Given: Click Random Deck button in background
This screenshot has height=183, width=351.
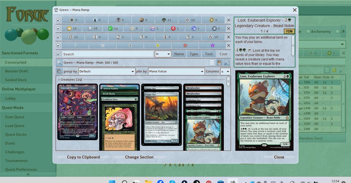Looking at the screenshot, I should 311,138.
